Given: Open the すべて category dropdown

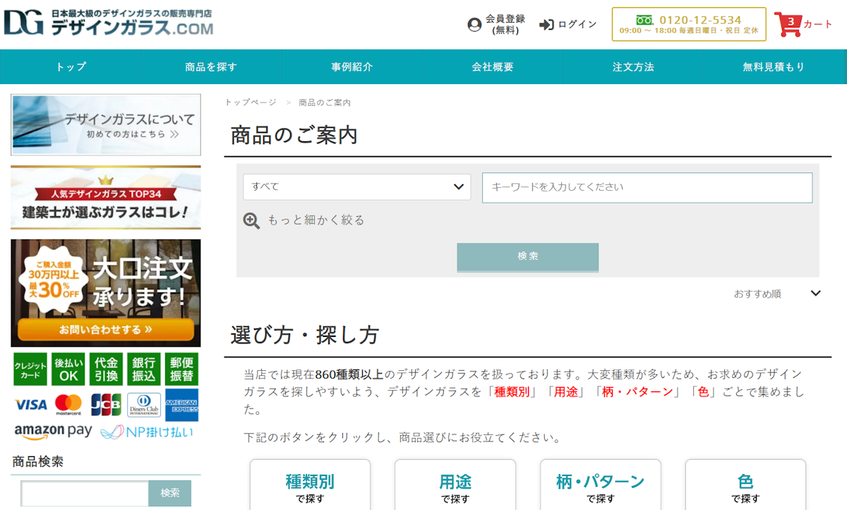Looking at the screenshot, I should [x=356, y=187].
